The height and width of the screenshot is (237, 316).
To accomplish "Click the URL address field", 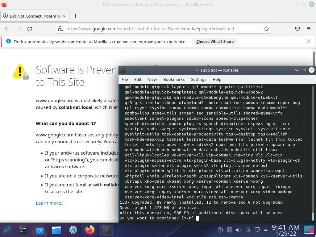I will pos(164,29).
